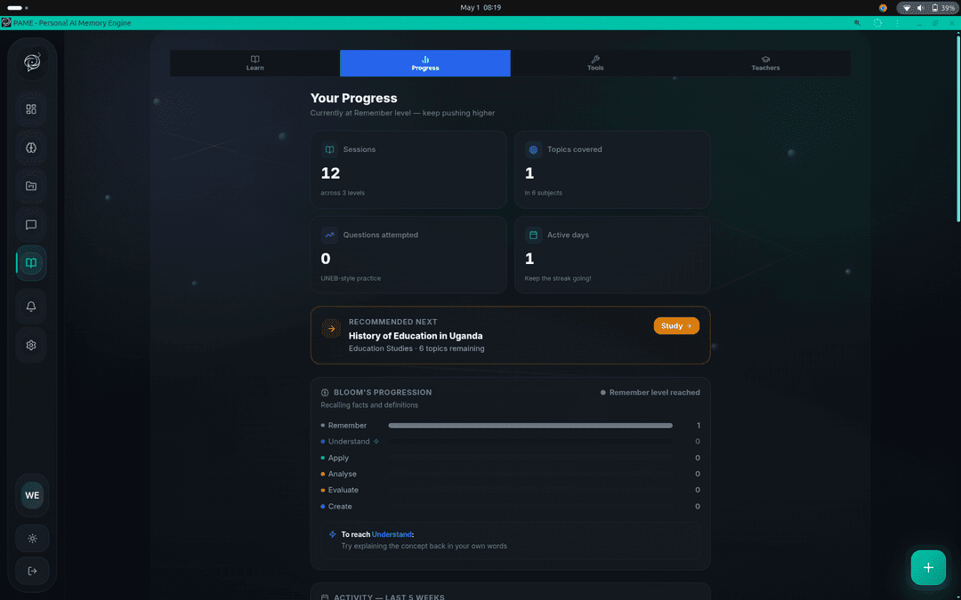Click "History of Education in Uganda" title
The image size is (961, 600).
[x=416, y=335]
